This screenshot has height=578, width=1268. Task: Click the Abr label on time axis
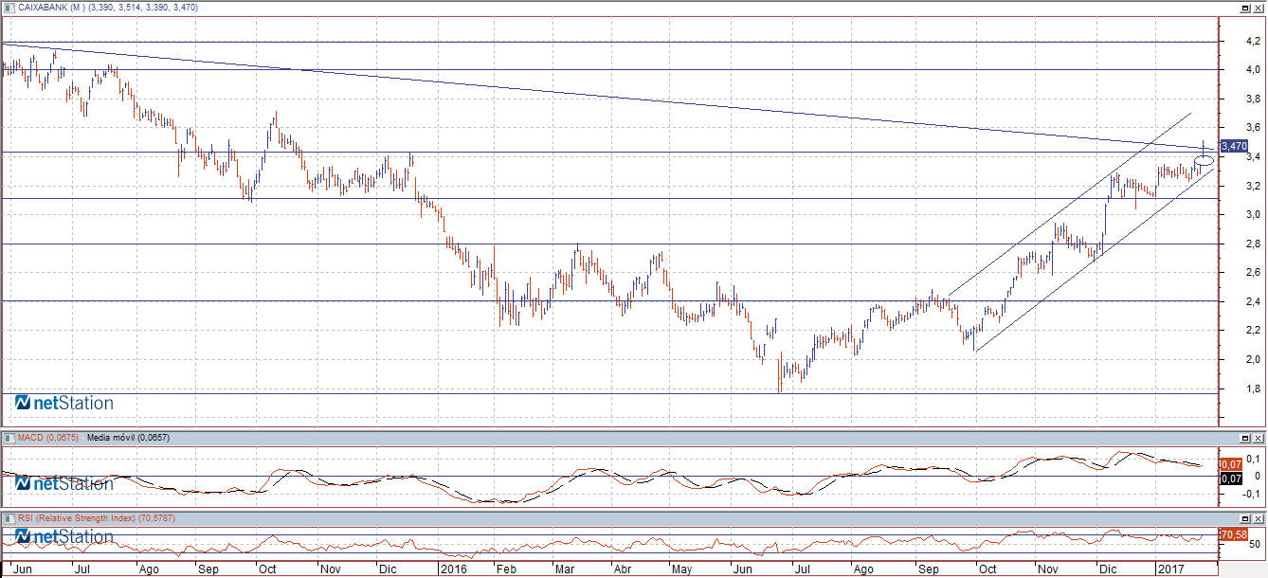[622, 570]
